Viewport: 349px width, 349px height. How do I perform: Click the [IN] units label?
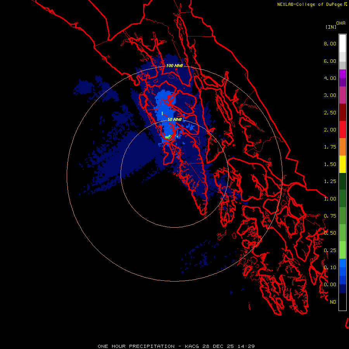click(x=331, y=27)
